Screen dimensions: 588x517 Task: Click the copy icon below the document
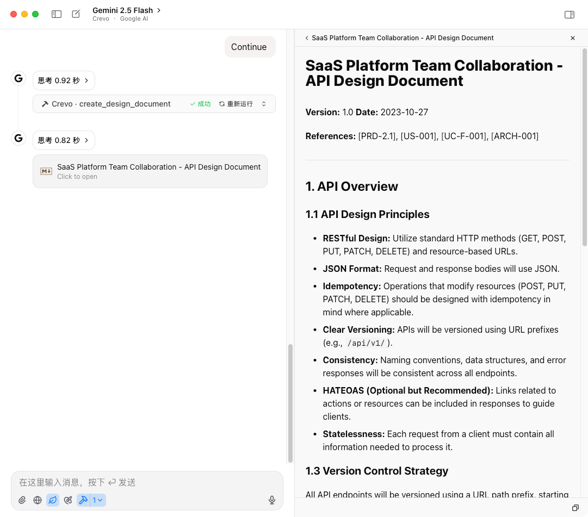[575, 508]
